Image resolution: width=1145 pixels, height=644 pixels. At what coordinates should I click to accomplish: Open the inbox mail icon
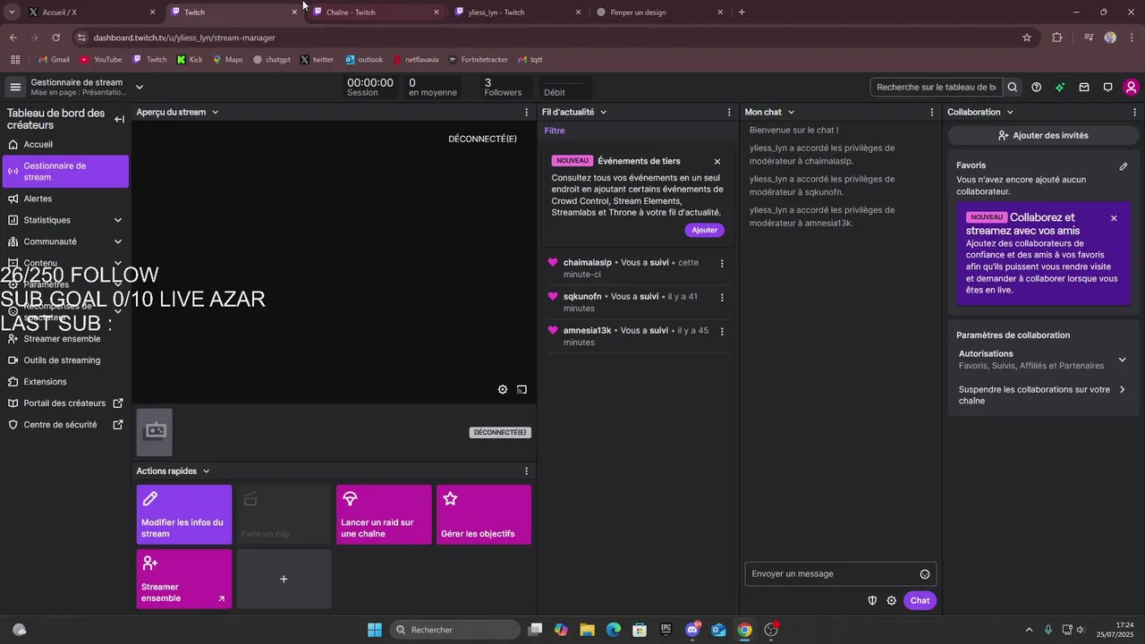pyautogui.click(x=1084, y=87)
